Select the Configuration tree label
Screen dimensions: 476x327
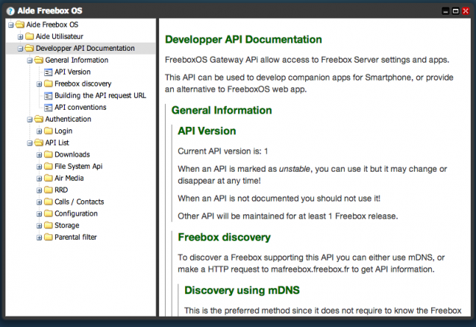point(76,214)
